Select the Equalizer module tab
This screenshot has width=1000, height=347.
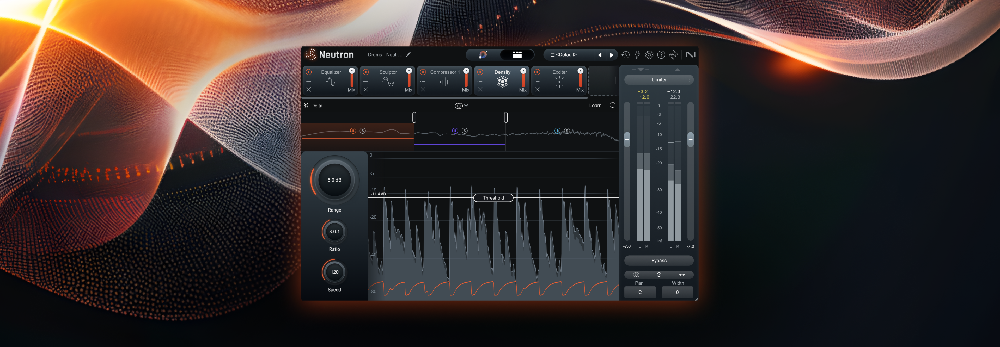[x=331, y=80]
